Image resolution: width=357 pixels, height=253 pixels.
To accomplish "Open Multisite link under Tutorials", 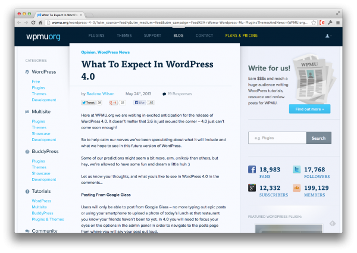I will (x=39, y=207).
